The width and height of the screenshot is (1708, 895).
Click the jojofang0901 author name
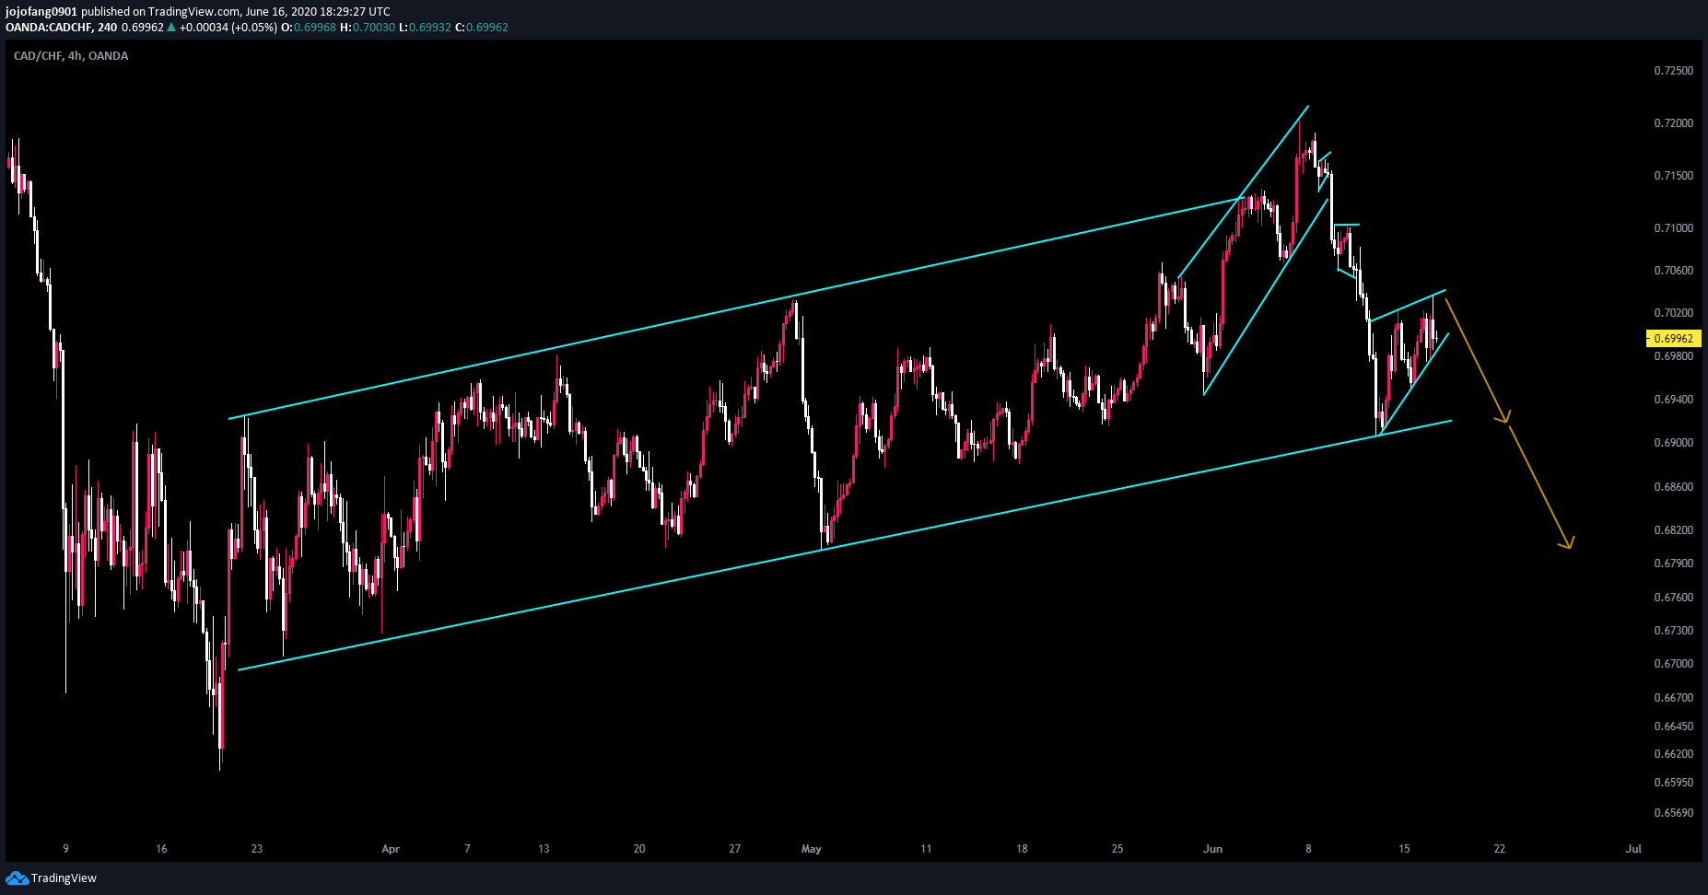41,12
